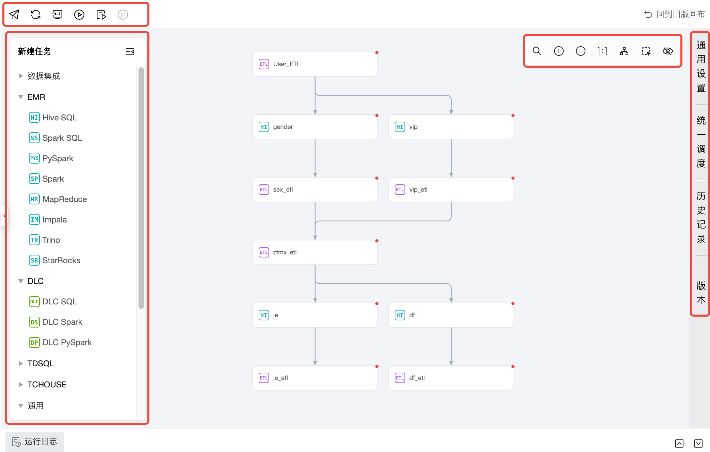The width and height of the screenshot is (710, 452).
Task: Open the 运行日志 panel button
Action: click(35, 441)
